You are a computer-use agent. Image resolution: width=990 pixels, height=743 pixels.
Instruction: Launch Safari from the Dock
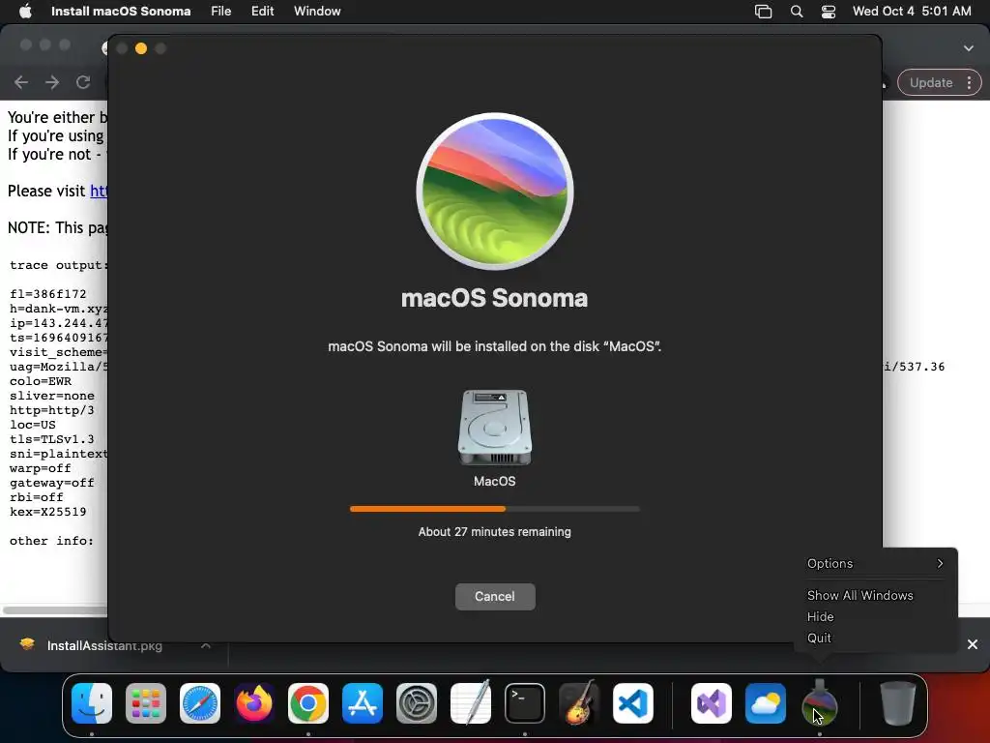coord(200,703)
